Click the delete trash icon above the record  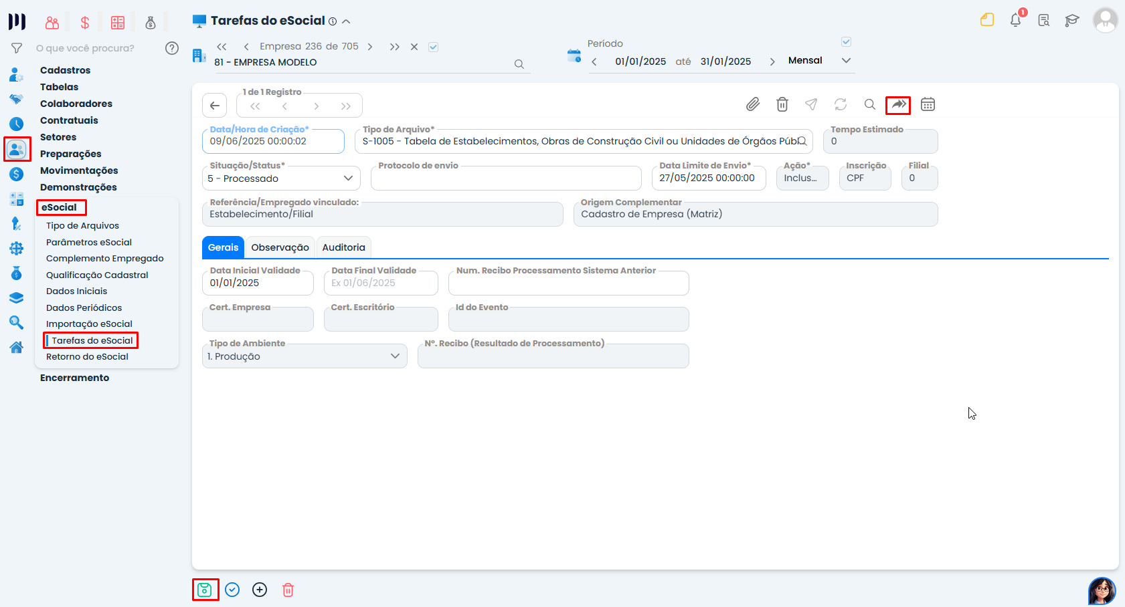[x=782, y=104]
